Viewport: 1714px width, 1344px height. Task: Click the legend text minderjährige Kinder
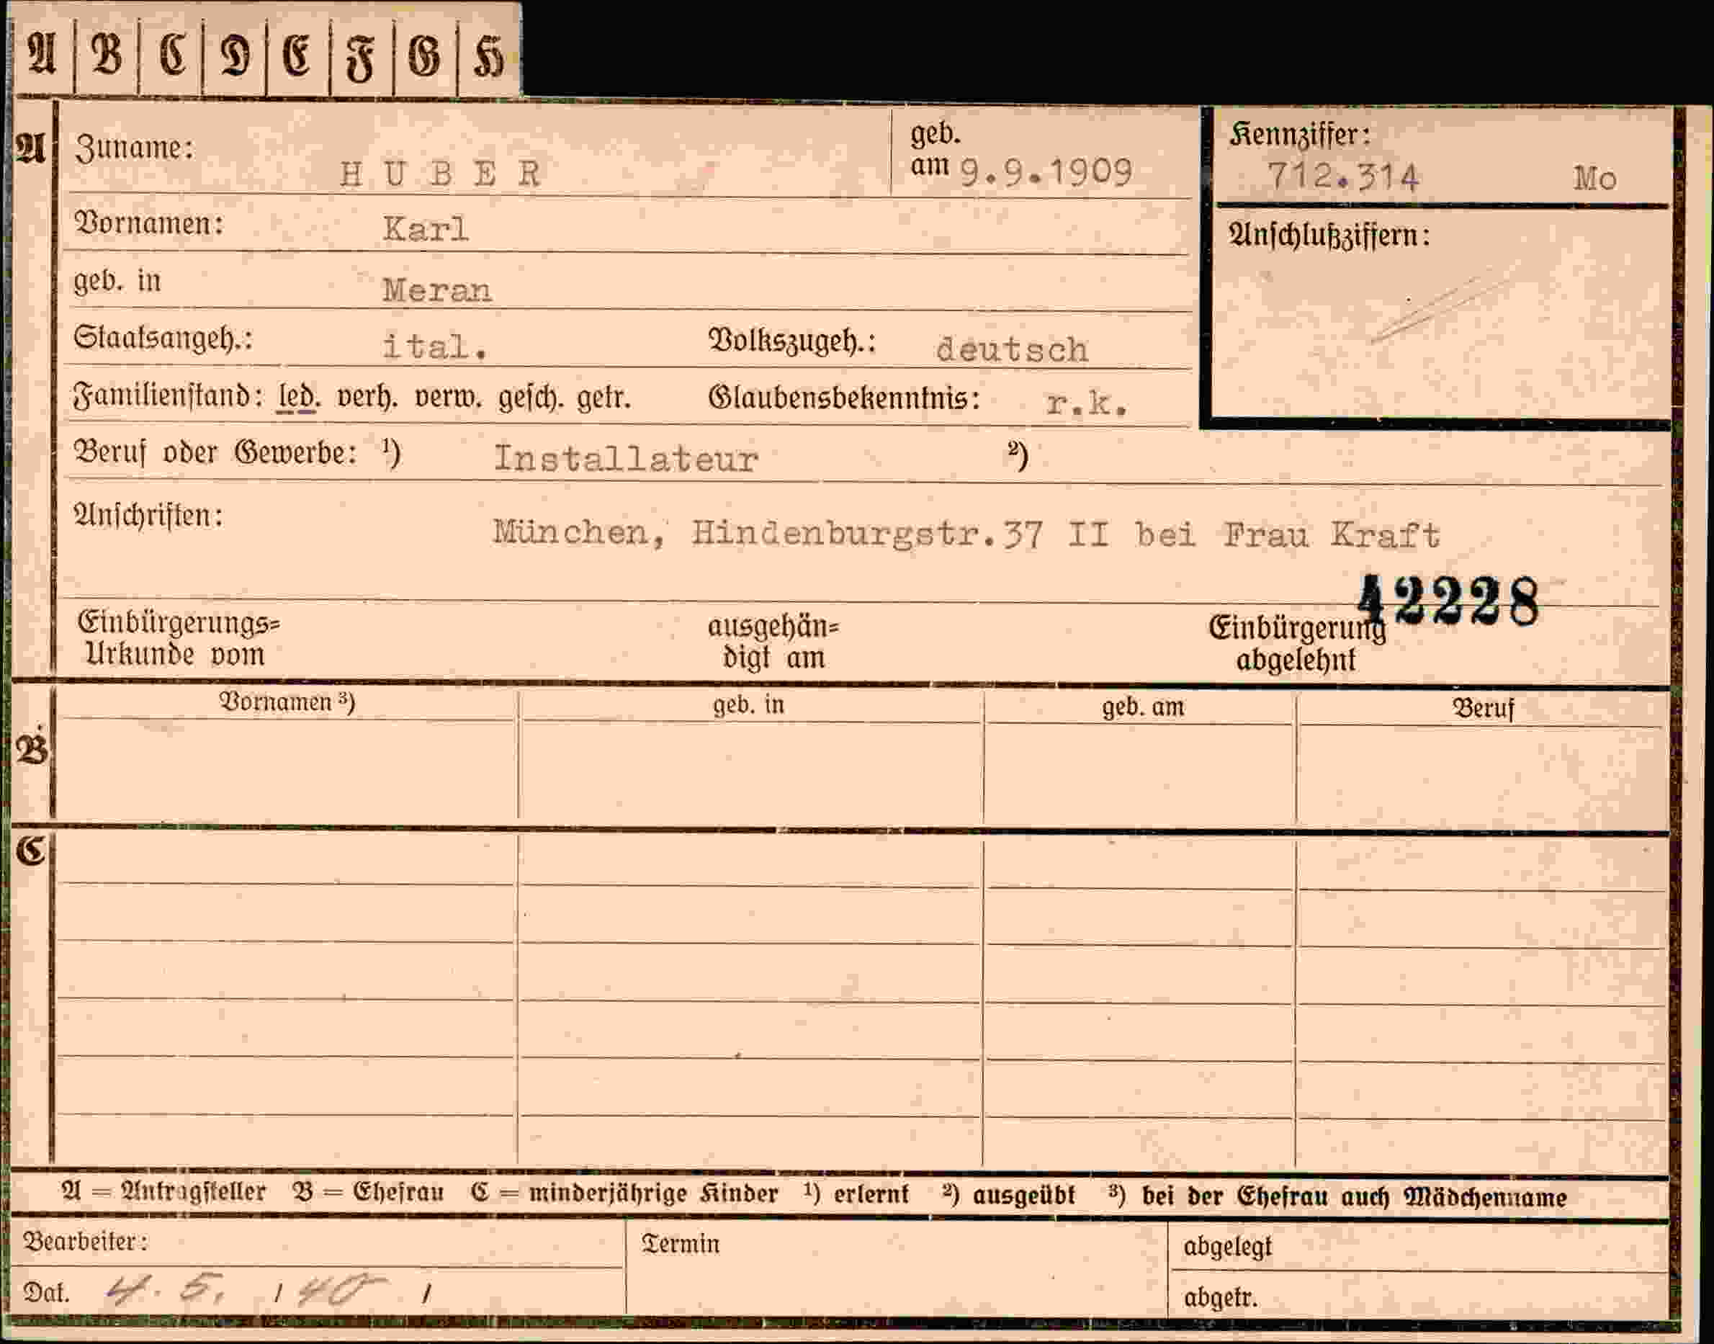653,1193
